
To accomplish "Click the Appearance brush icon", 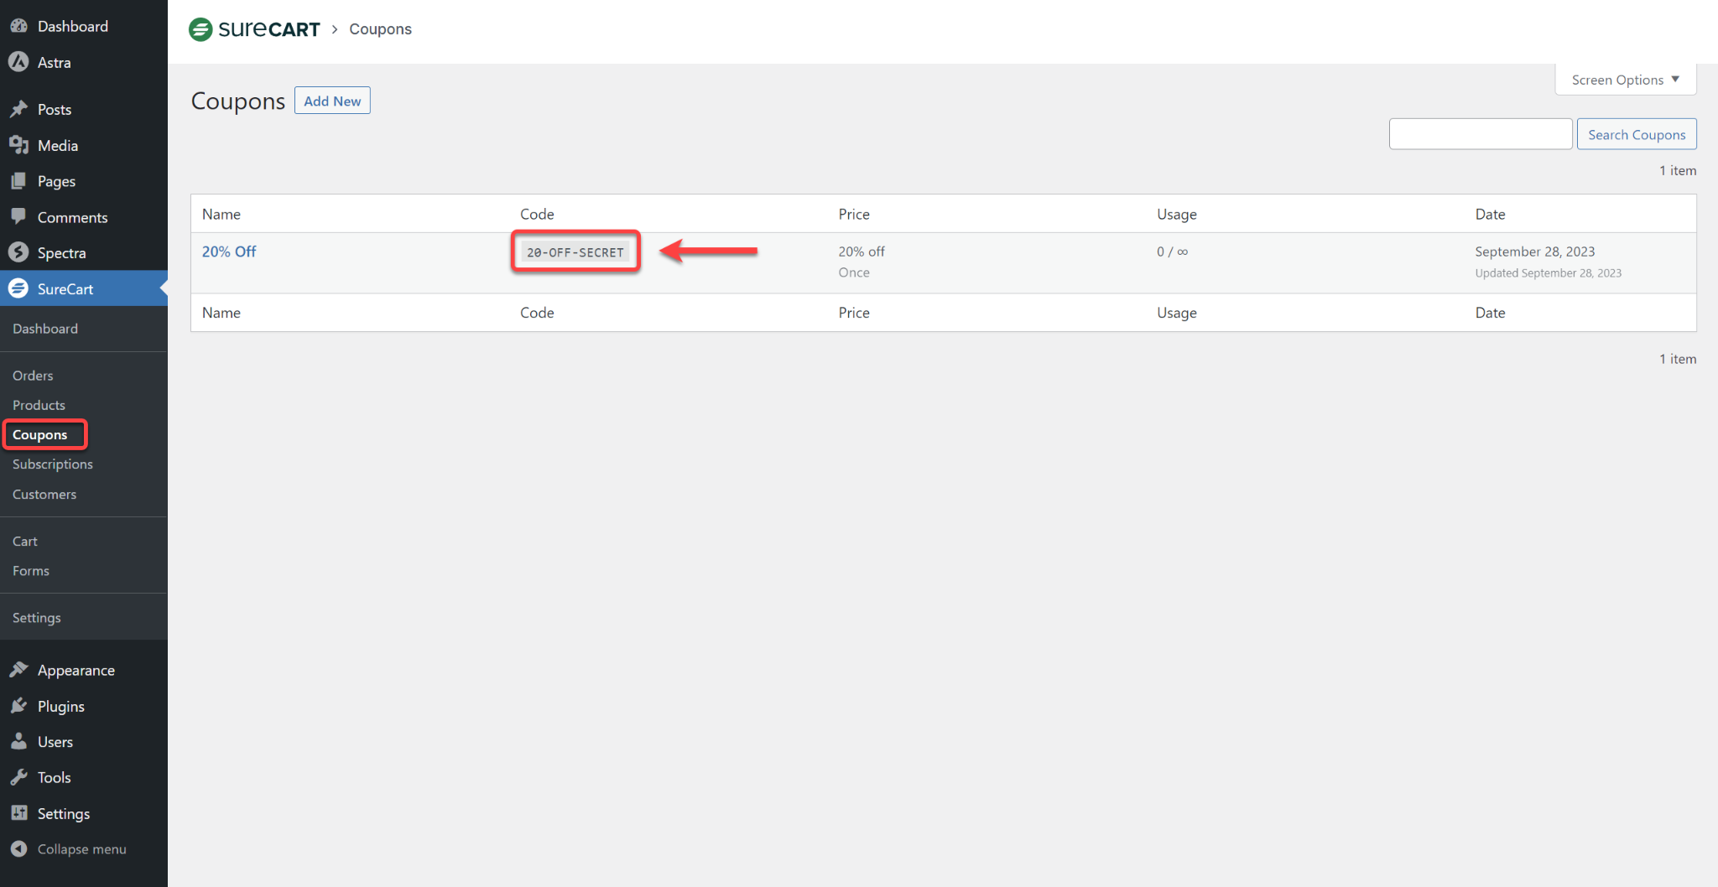I will [18, 670].
